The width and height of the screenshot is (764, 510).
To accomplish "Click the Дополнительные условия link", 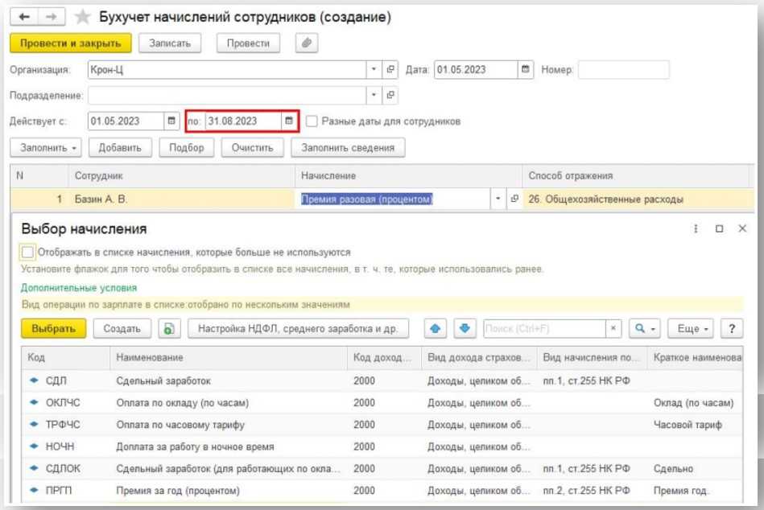I will 79,287.
